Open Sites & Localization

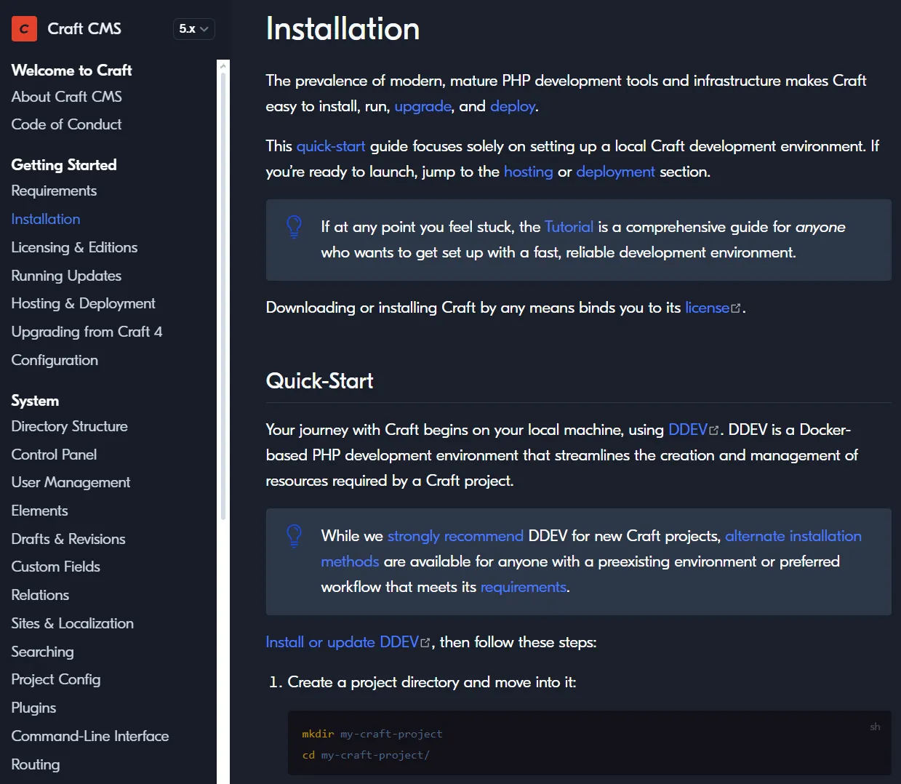click(73, 623)
